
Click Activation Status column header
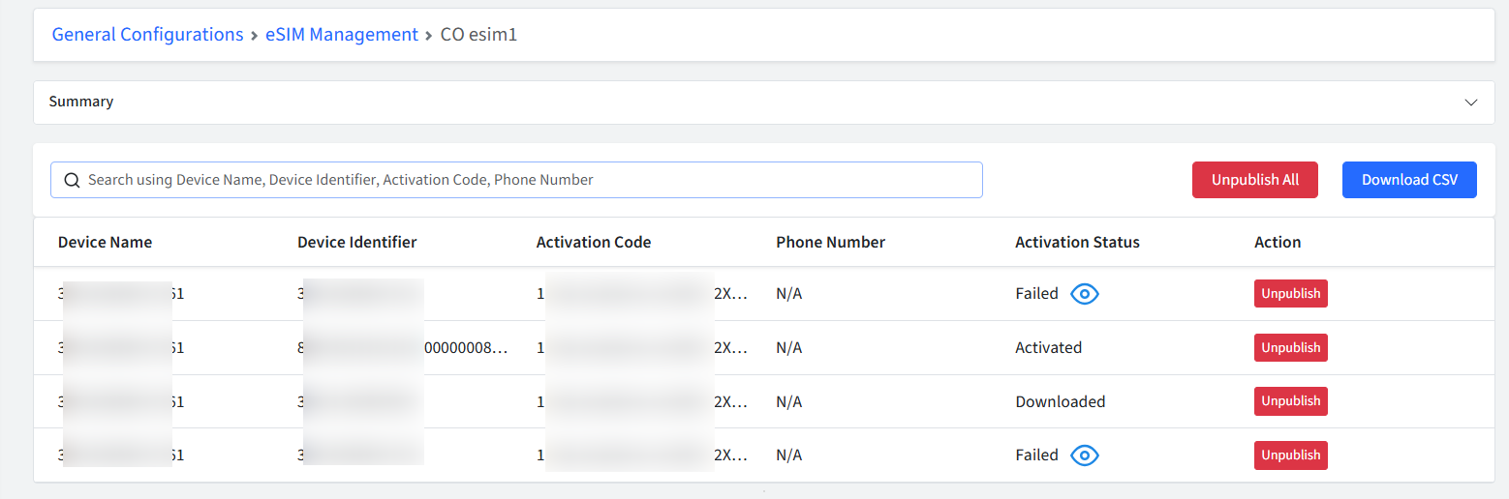click(x=1077, y=243)
